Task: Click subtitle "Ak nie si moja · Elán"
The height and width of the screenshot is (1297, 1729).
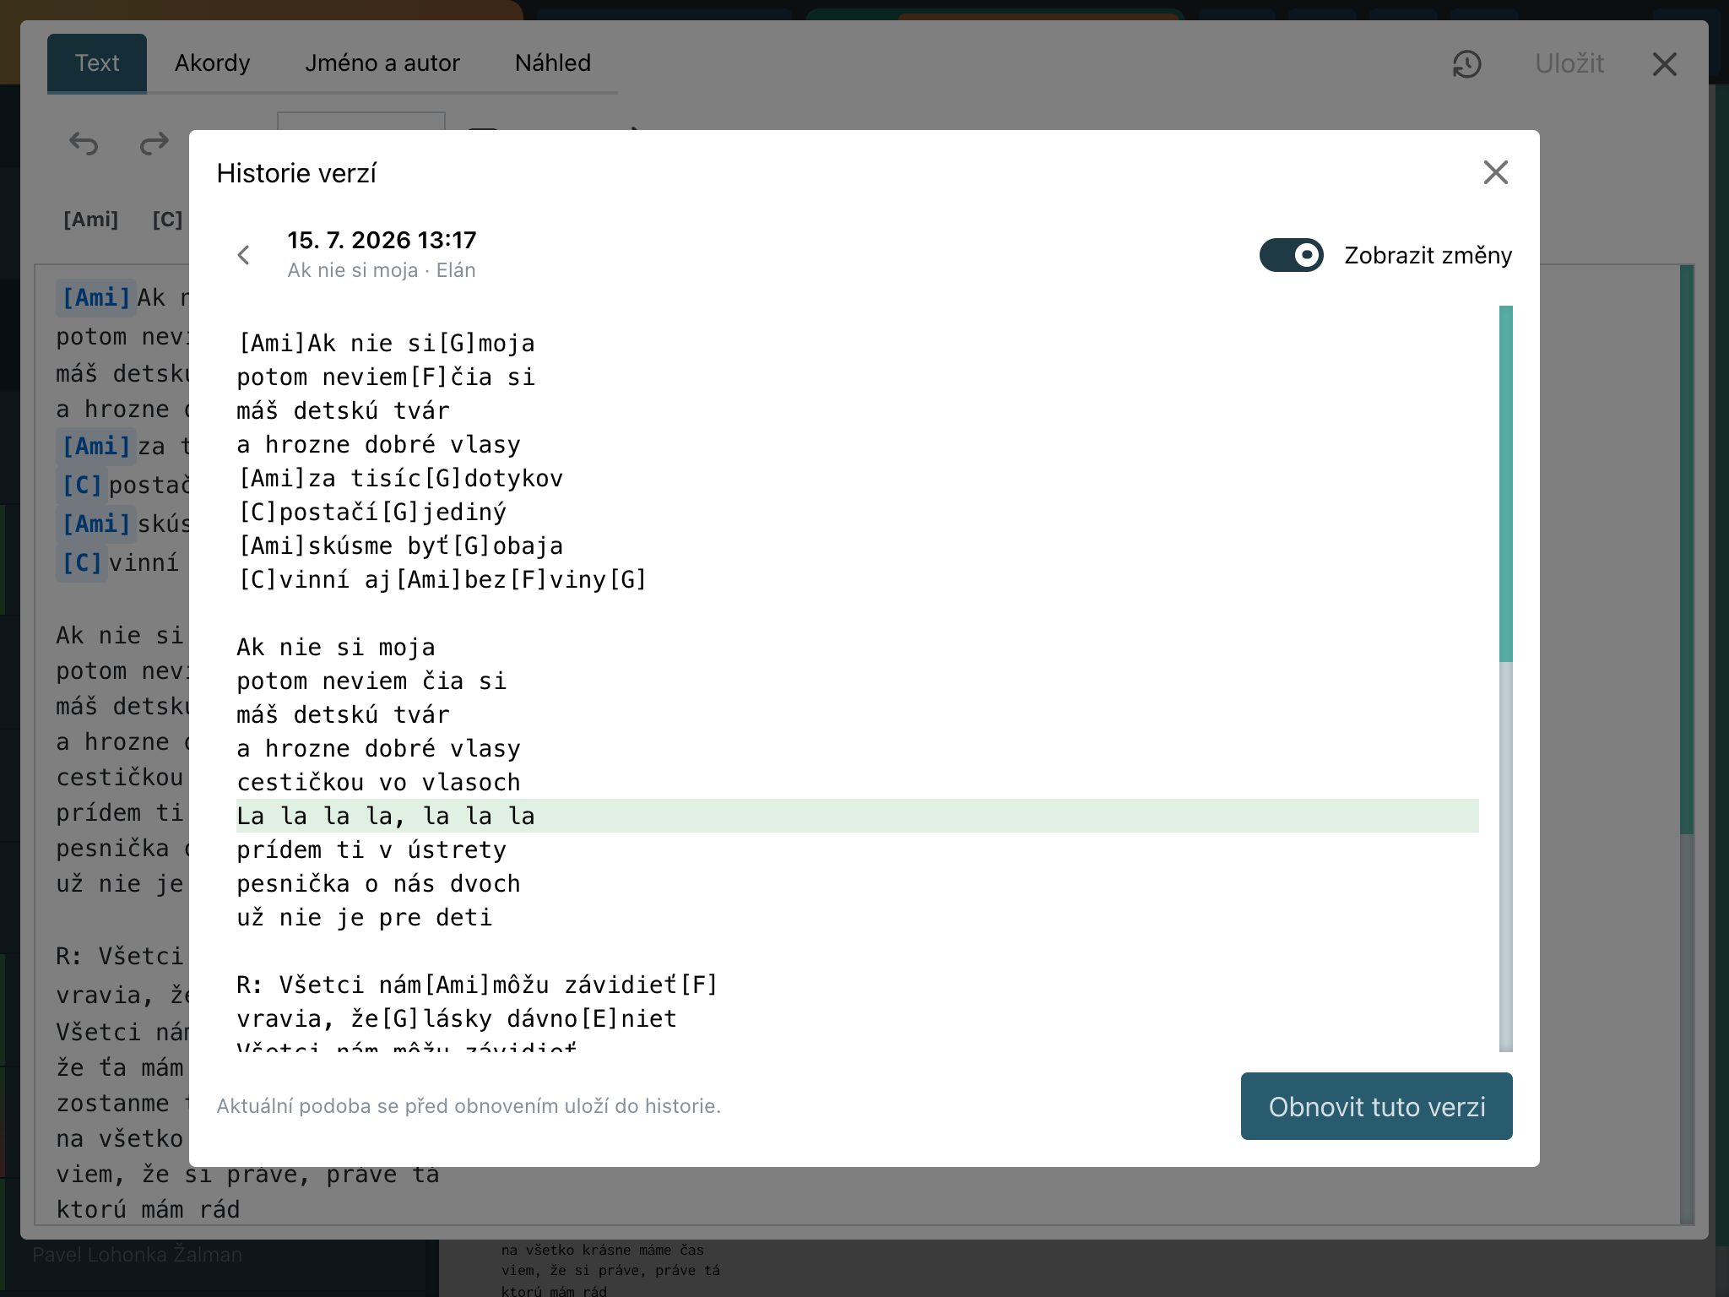Action: coord(382,270)
